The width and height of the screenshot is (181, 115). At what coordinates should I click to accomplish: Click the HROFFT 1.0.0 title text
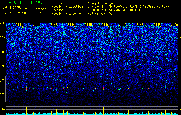[x=22, y=2]
